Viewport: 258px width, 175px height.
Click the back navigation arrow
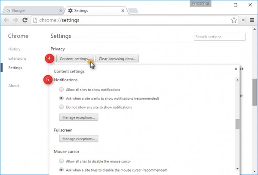pyautogui.click(x=6, y=20)
